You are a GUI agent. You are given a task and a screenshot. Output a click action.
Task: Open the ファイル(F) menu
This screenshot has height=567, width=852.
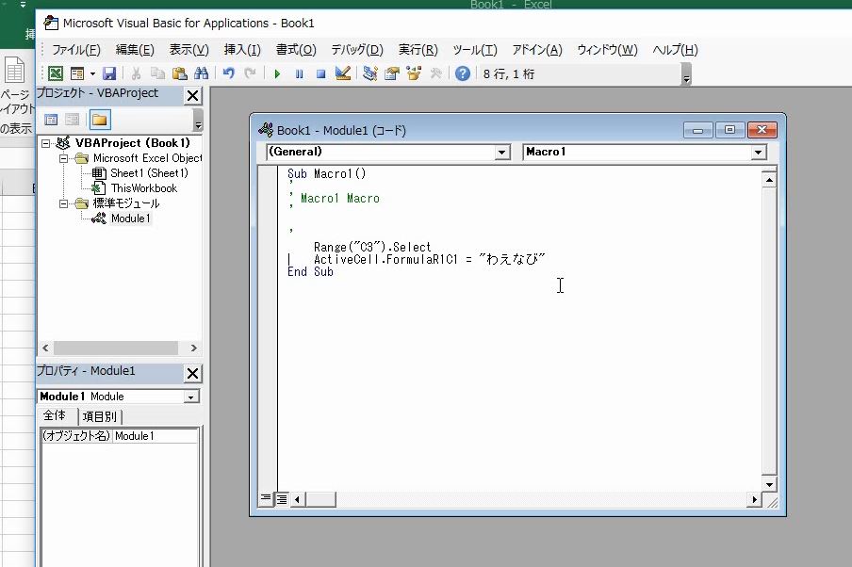point(76,50)
